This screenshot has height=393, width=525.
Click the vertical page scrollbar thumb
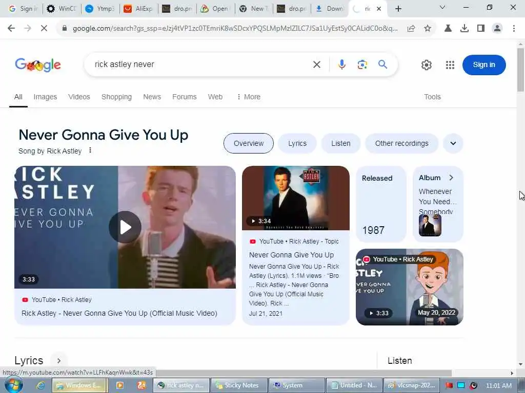click(520, 70)
